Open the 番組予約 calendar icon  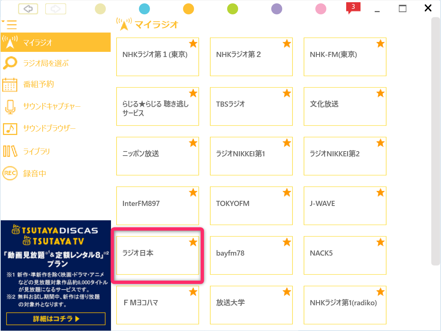point(10,85)
